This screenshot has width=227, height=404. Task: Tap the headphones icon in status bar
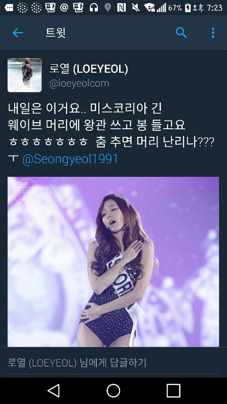tap(94, 8)
